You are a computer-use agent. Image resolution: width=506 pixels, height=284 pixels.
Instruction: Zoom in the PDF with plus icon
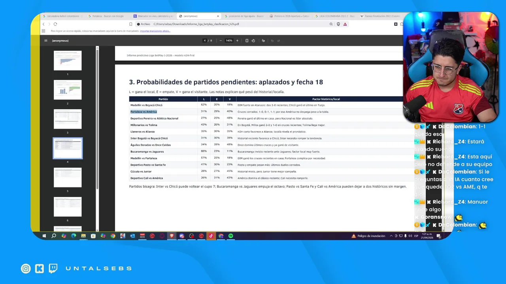pyautogui.click(x=237, y=41)
